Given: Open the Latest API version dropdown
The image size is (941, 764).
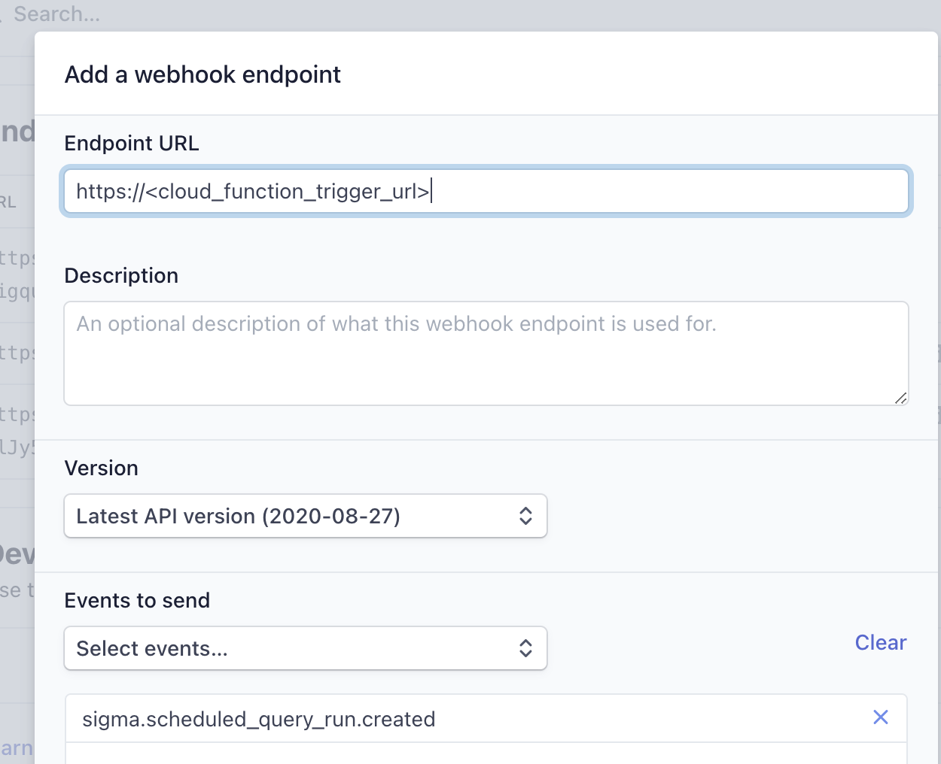Looking at the screenshot, I should tap(305, 516).
